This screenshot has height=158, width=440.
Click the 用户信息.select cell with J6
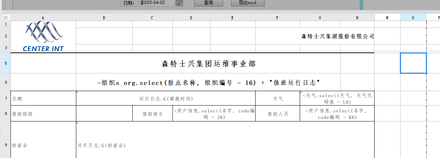tap(214, 114)
